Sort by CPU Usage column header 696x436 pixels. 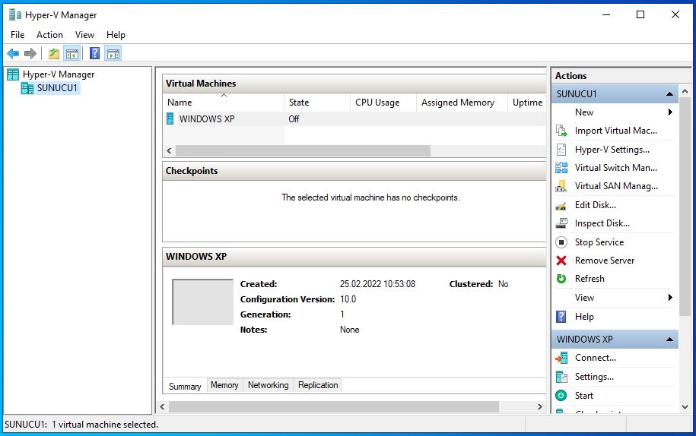383,103
